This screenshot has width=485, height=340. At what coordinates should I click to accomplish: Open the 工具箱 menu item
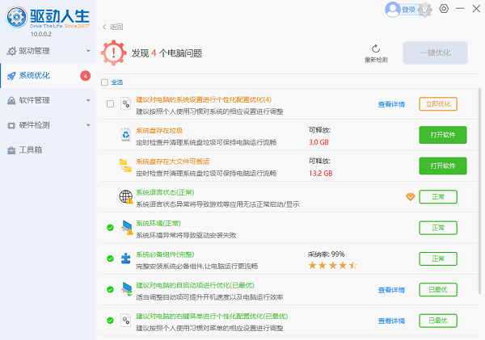pos(48,150)
